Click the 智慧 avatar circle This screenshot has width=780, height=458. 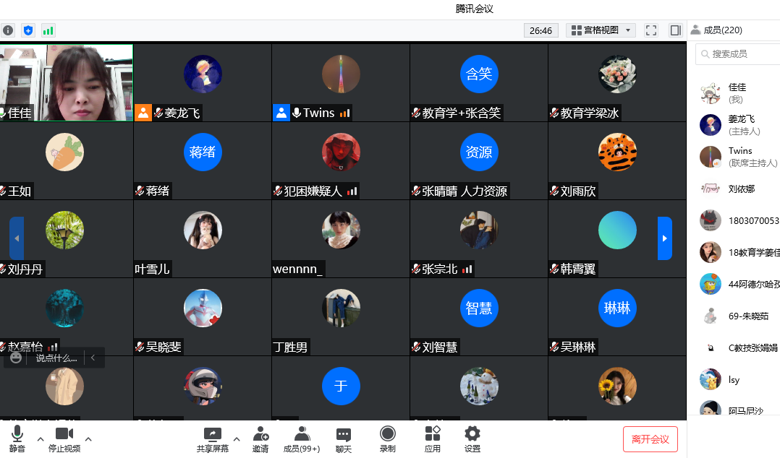point(479,308)
